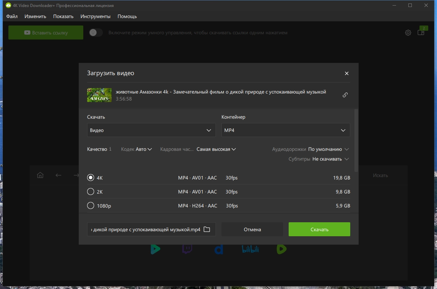
Task: Click the output file name field
Action: click(x=146, y=230)
